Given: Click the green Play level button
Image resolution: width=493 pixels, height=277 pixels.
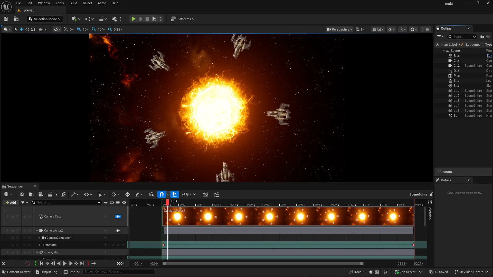Looking at the screenshot, I should [133, 19].
